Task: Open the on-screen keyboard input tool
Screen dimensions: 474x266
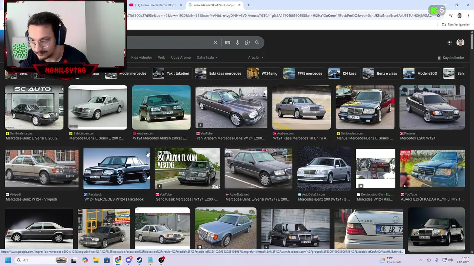Action: point(227,42)
